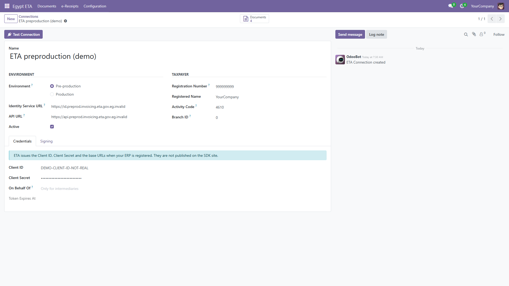The width and height of the screenshot is (509, 286).
Task: Show help tooltip beside API URL
Action: click(24, 115)
